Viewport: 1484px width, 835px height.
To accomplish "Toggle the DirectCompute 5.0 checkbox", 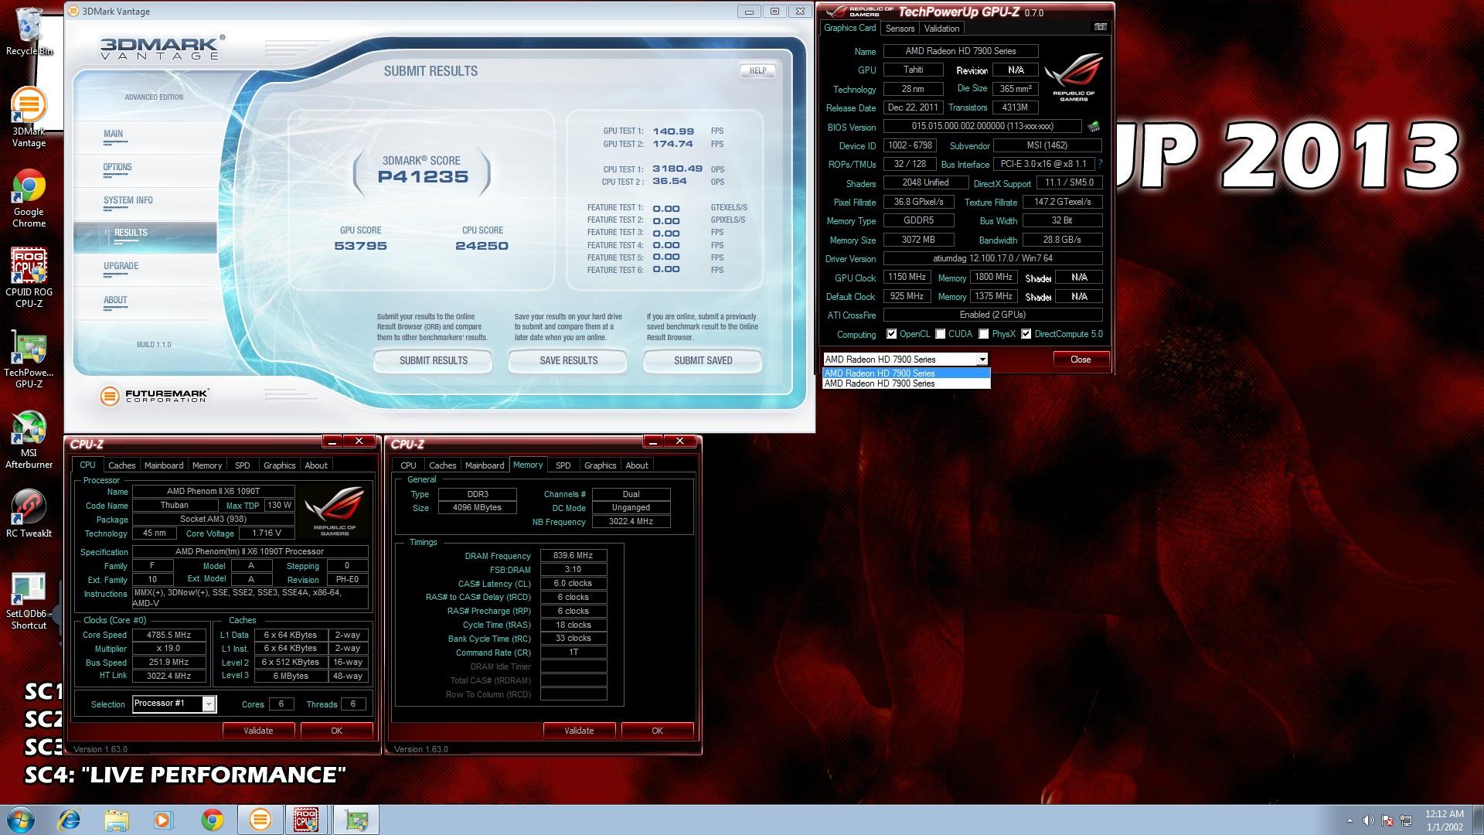I will (x=1026, y=334).
